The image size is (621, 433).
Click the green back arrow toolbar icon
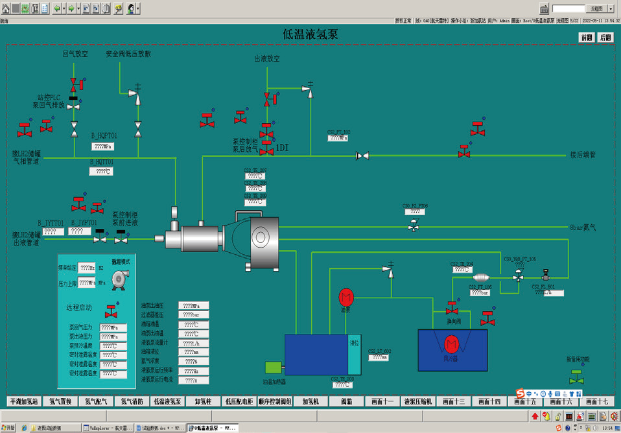(x=56, y=8)
